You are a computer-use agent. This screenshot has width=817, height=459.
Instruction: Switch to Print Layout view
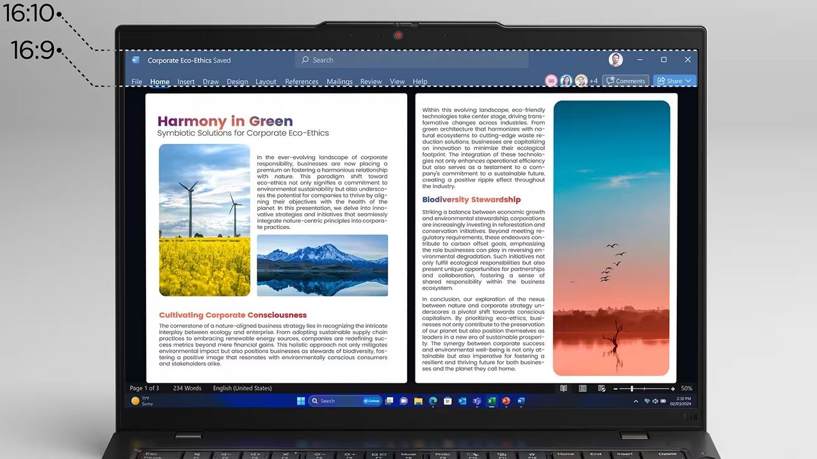[583, 389]
